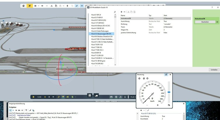Click the blue speed slider in Steuerung

coord(169,92)
